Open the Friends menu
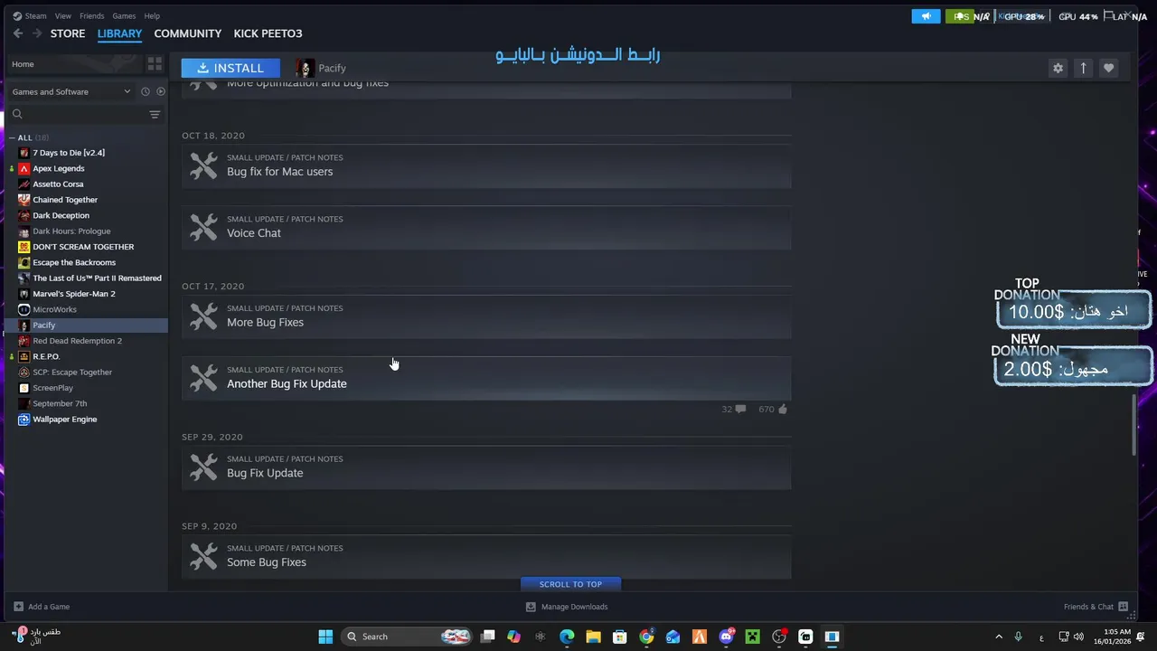 tap(91, 15)
